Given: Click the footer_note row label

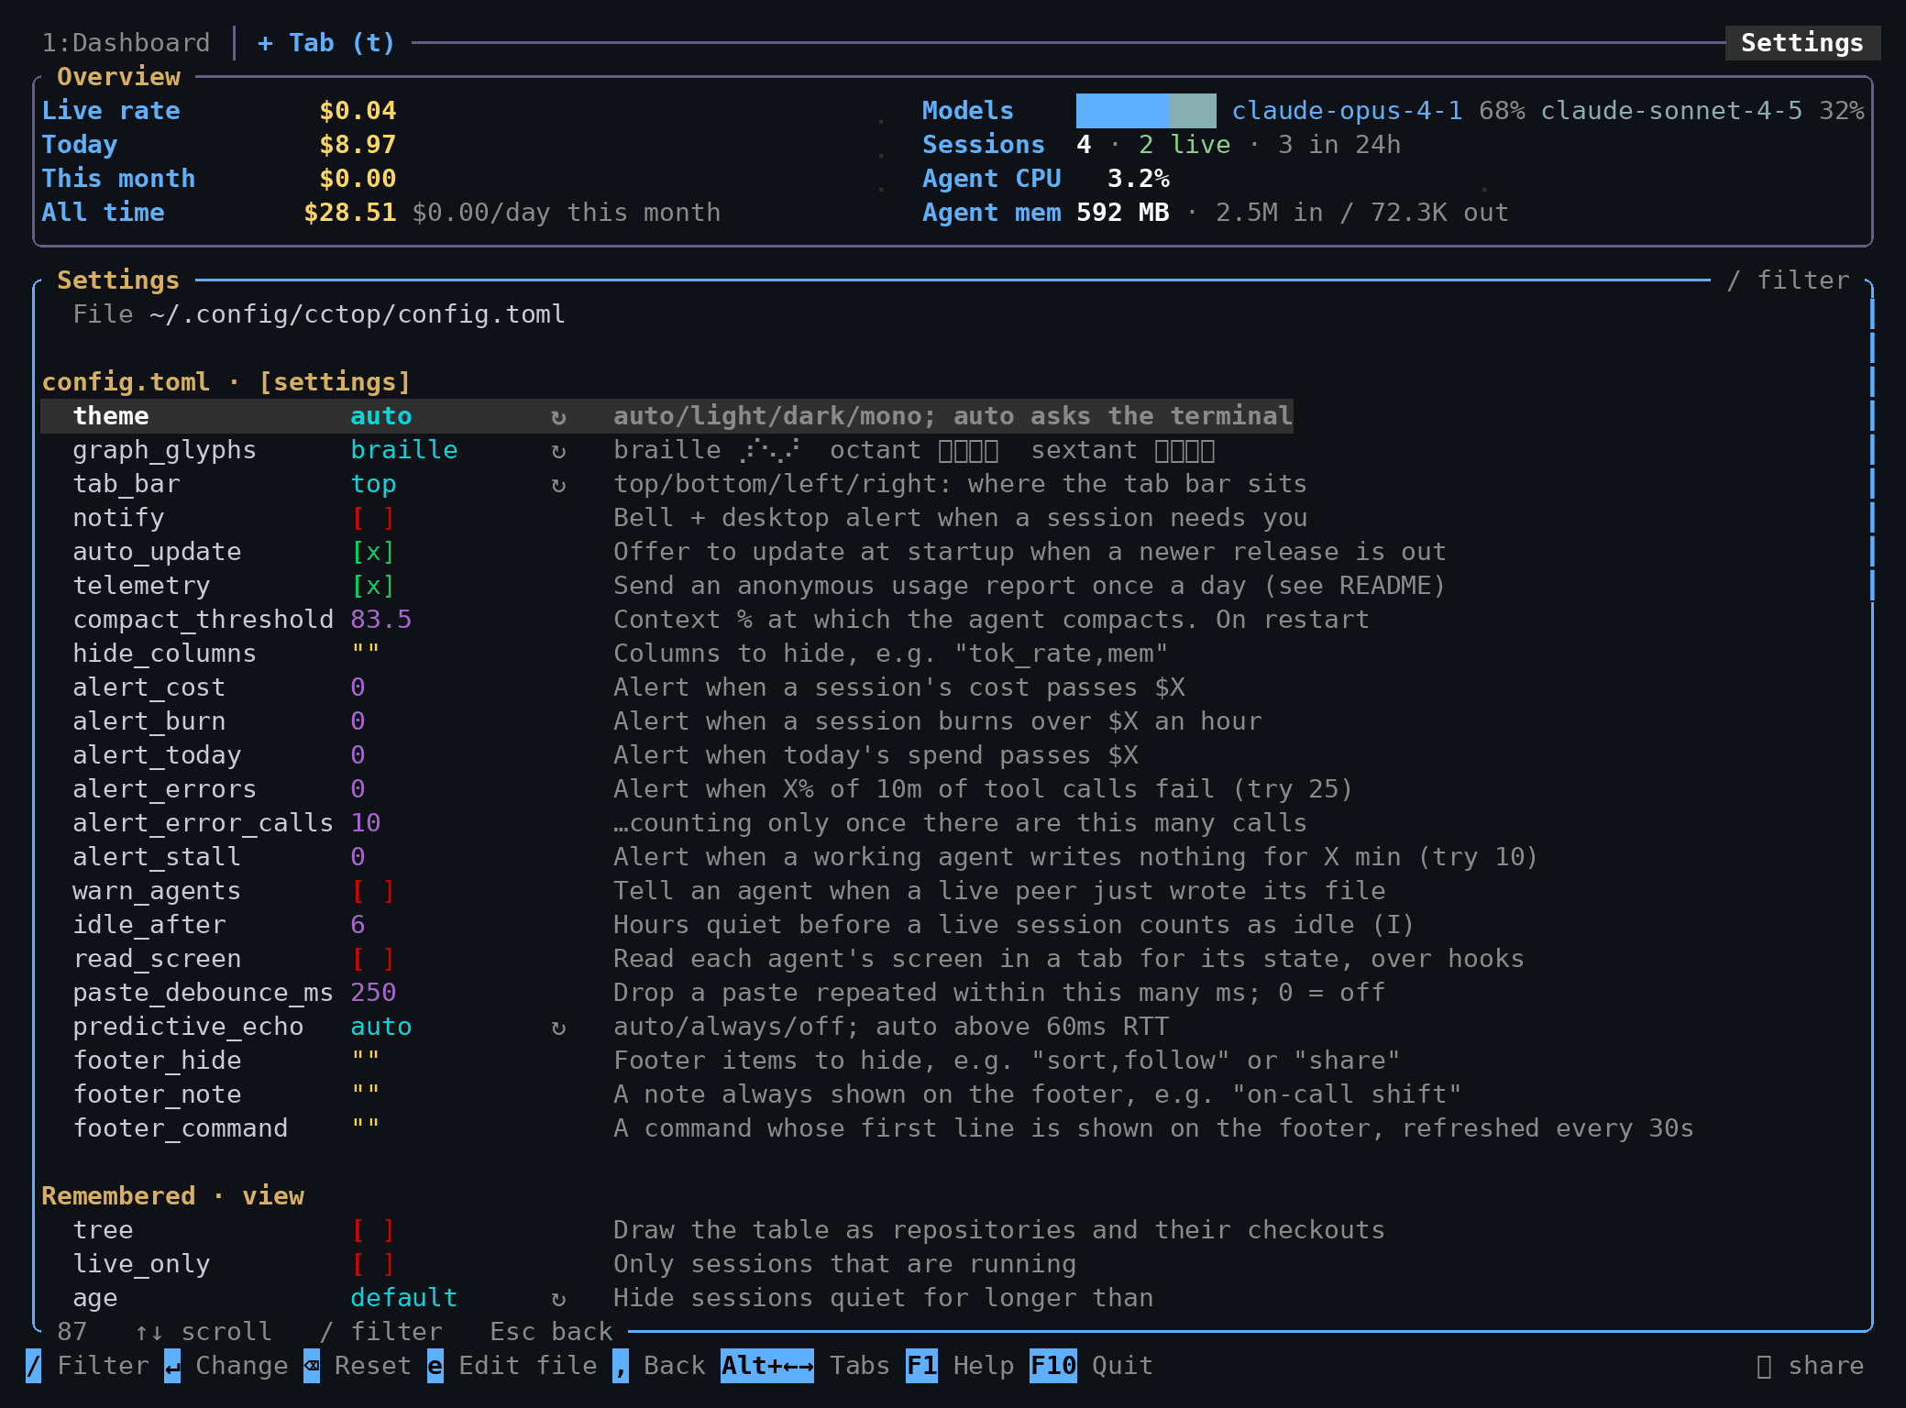Looking at the screenshot, I should pos(157,1095).
